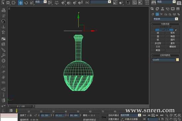Click the Mirror tool icon
182x121 pixels.
[x=115, y=3]
